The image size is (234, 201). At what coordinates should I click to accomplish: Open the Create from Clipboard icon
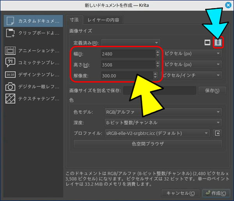click(x=11, y=34)
